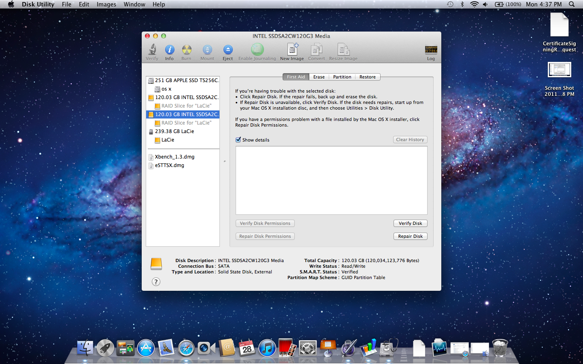Open the volume control in menu bar
Screen dimensions: 583x364
click(485, 4)
